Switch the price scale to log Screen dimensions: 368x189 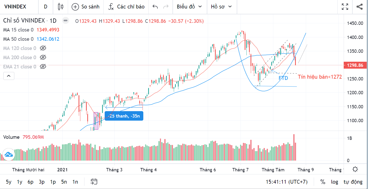pos(334,182)
